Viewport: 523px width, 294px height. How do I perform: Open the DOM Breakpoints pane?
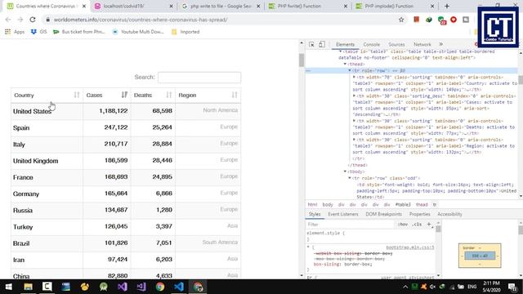[383, 214]
